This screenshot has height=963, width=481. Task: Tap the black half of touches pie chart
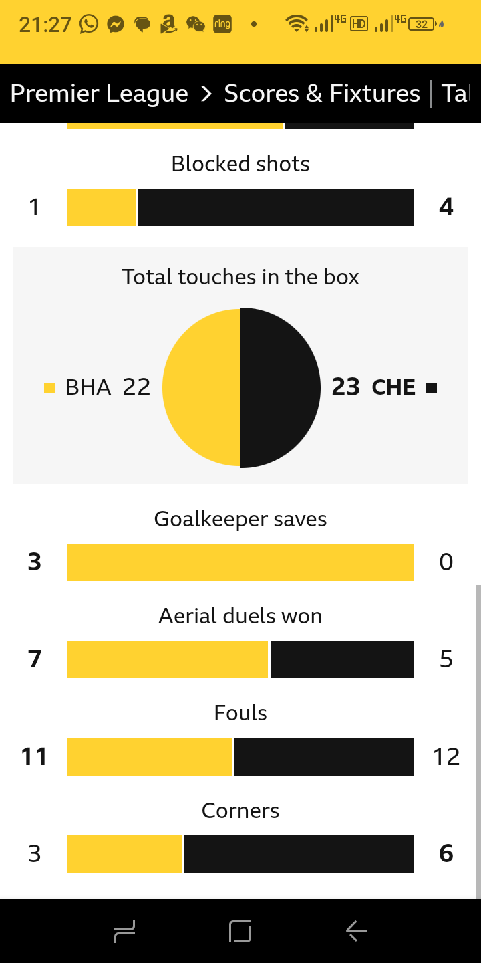[x=281, y=388]
